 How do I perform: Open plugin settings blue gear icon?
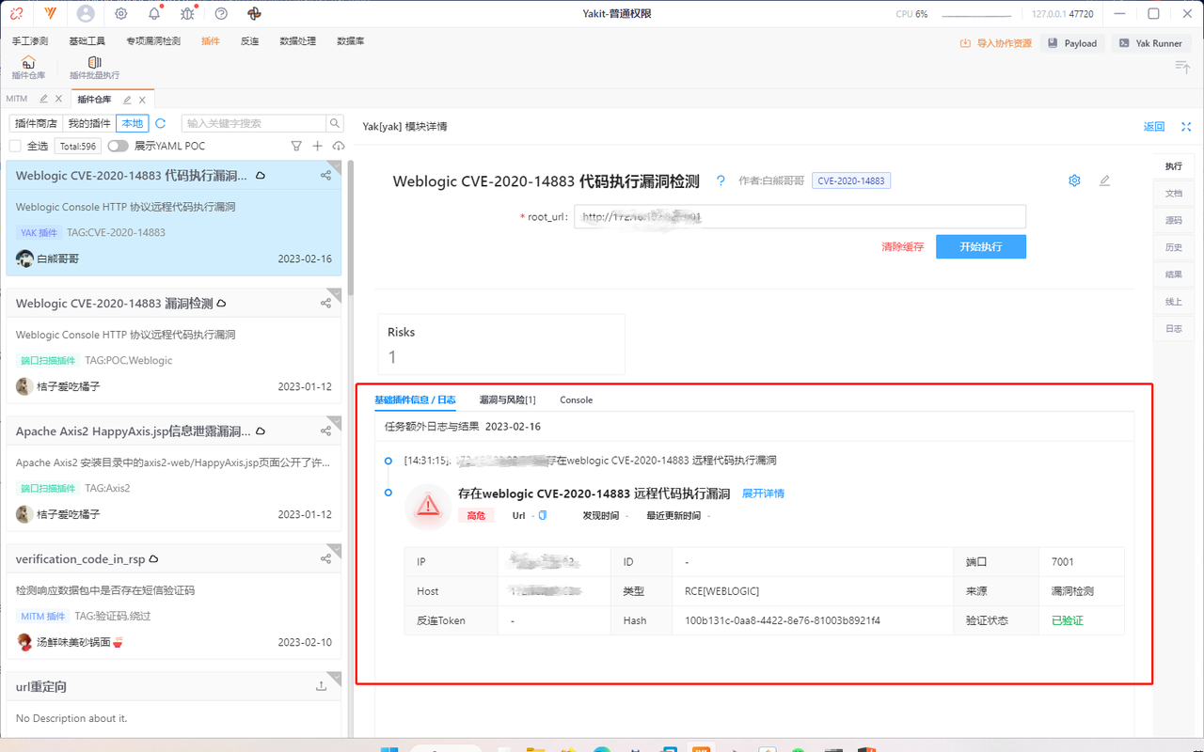1074,180
